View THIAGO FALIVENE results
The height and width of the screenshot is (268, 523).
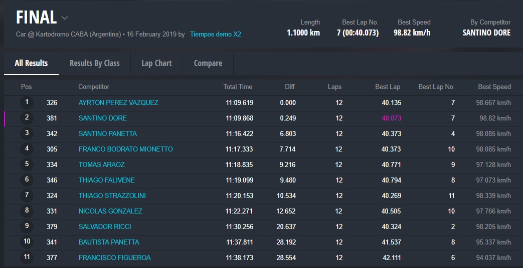(107, 180)
